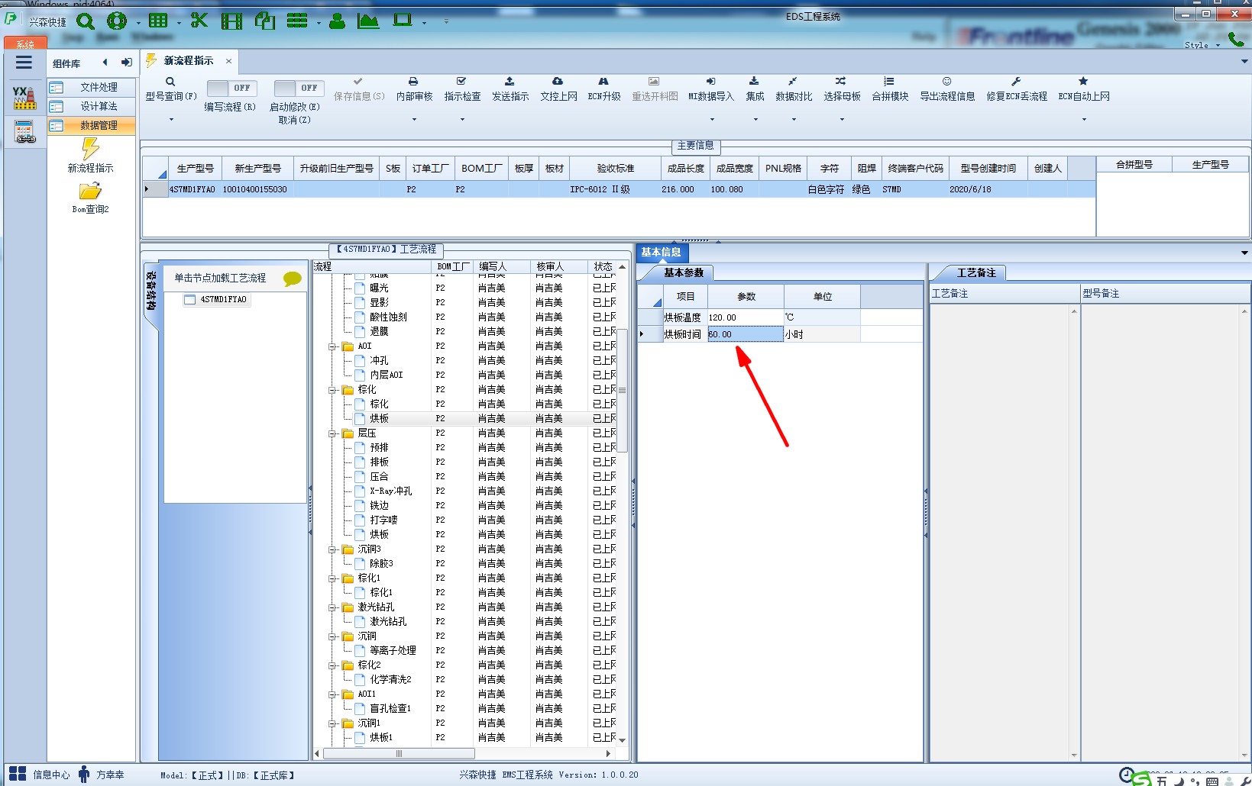Click the 合拼模块 list icon
Image resolution: width=1252 pixels, height=786 pixels.
(889, 81)
